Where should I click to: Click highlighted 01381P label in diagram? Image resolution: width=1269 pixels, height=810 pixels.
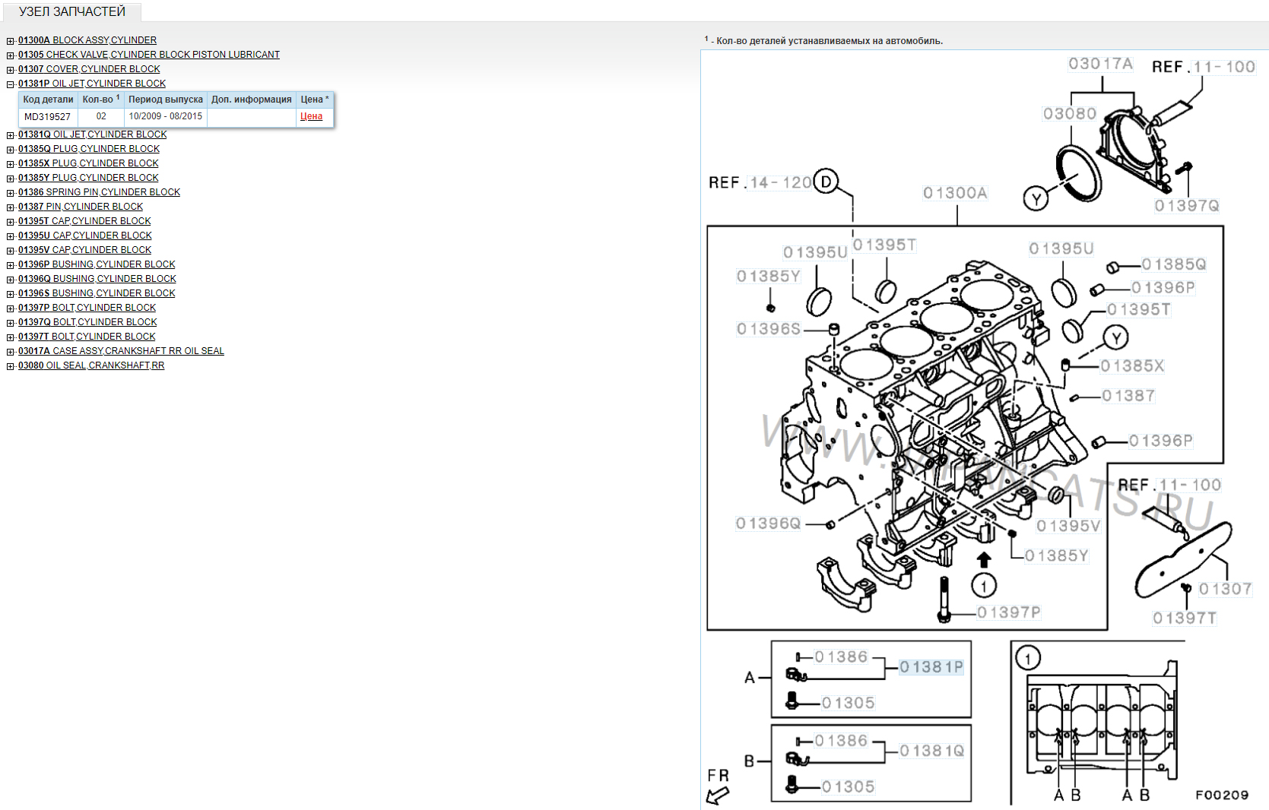coord(931,667)
